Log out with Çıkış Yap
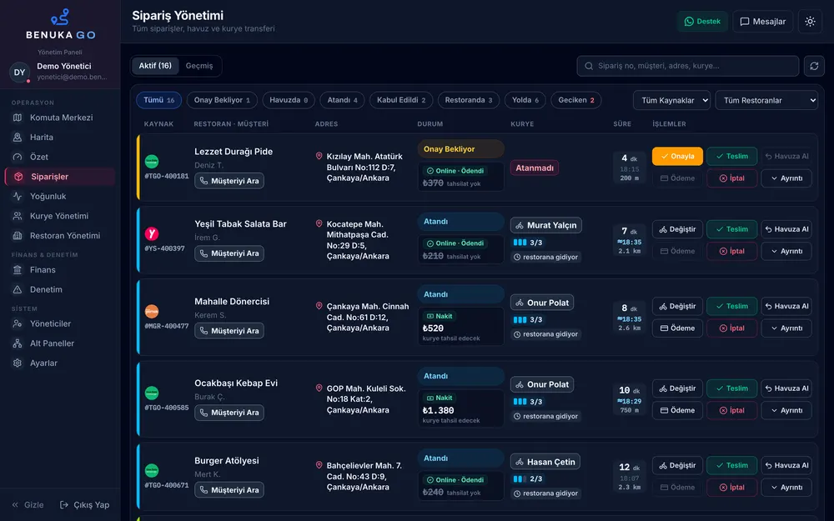The image size is (834, 521). click(x=84, y=504)
